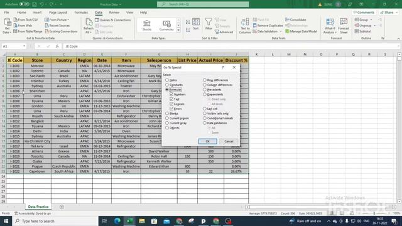This screenshot has width=402, height=226.
Task: Click Cancel in Go To Special
Action: pos(229,141)
